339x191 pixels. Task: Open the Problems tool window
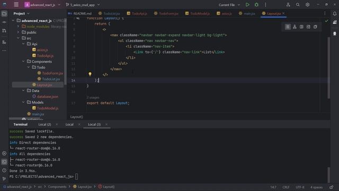coord(4,170)
